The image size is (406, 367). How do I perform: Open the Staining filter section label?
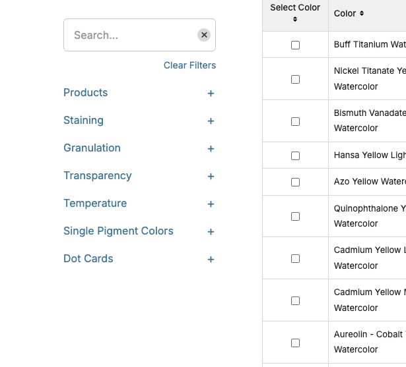pos(83,121)
